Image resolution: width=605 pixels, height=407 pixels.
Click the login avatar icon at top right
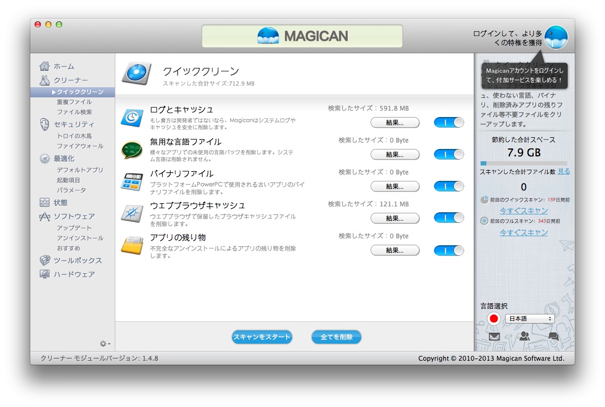(556, 37)
